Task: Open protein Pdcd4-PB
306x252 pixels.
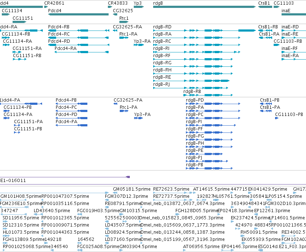Action: pos(66,100)
